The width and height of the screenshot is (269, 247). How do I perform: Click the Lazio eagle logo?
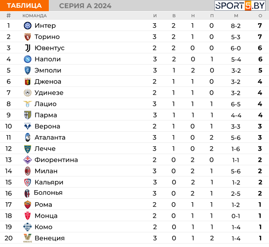pyautogui.click(x=28, y=104)
